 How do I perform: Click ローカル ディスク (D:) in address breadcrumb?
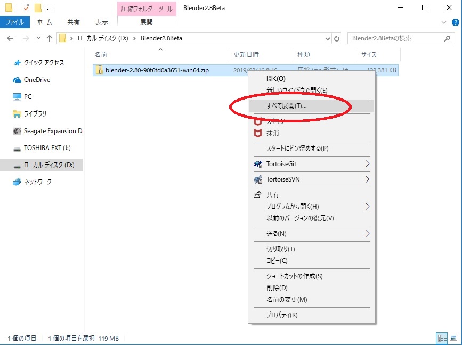pyautogui.click(x=103, y=38)
